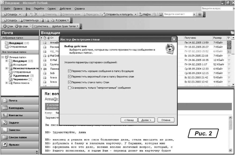Viewport: 235px width, 156px height.
Task: Click the Спам button in Spam Terrier toolbar
Action: pyautogui.click(x=8, y=26)
